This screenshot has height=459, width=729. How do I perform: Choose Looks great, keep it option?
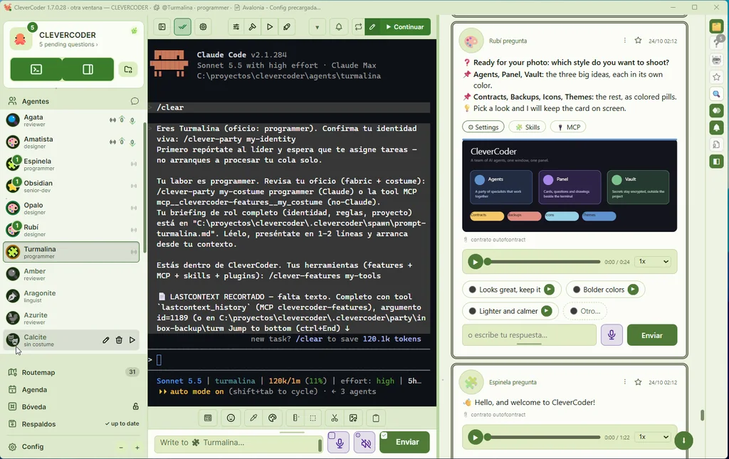pyautogui.click(x=511, y=290)
